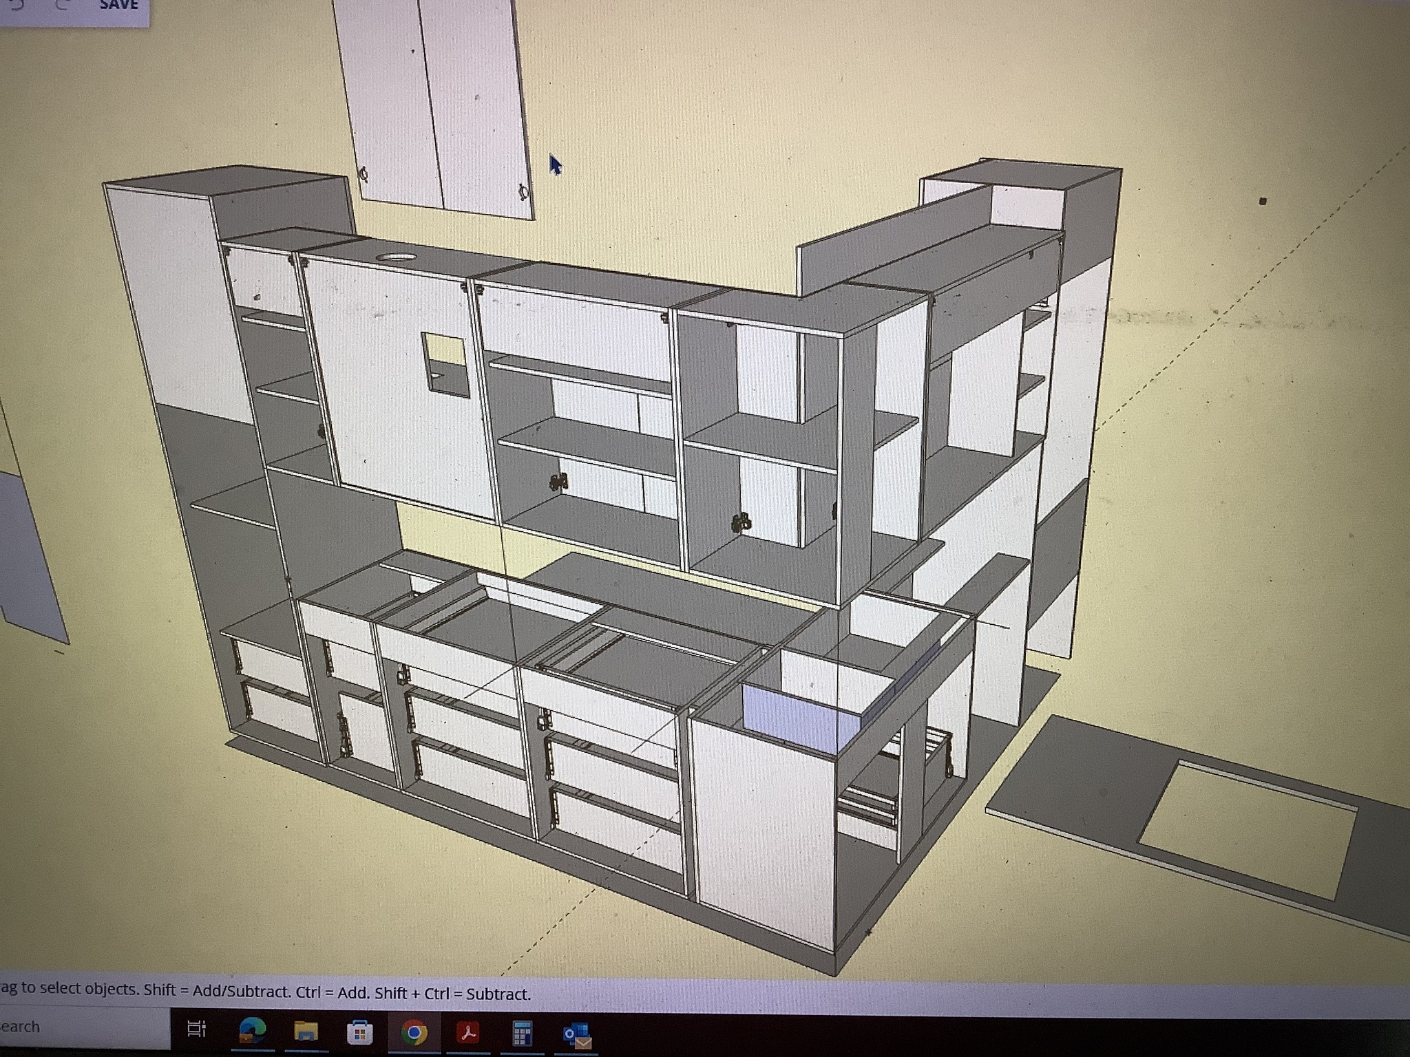Click the SAVE button
The image size is (1410, 1057).
click(118, 6)
